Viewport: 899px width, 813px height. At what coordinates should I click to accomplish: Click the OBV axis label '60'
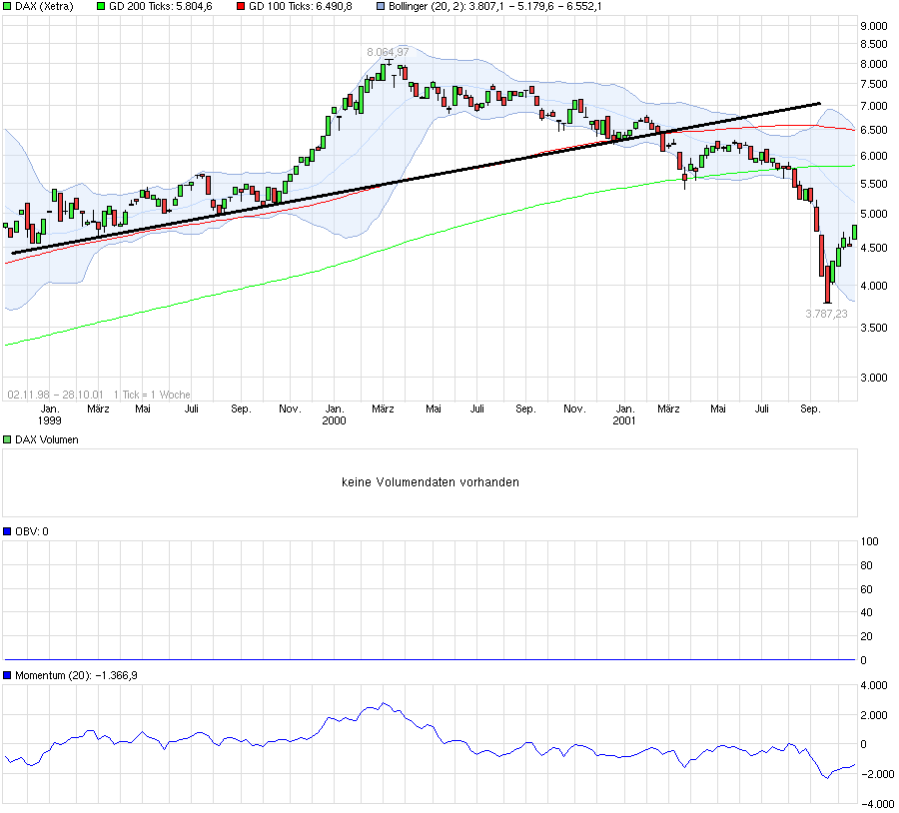tap(866, 589)
